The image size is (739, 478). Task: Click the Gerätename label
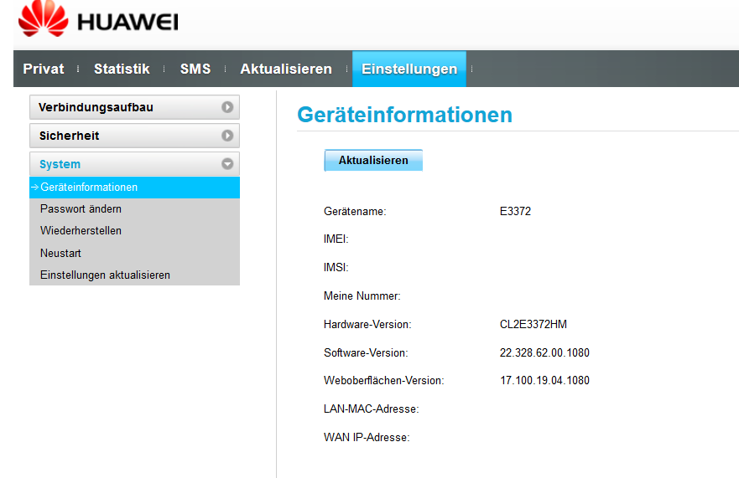[355, 211]
